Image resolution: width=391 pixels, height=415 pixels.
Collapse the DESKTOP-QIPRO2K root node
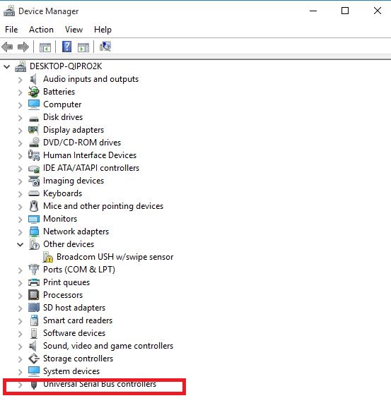click(7, 66)
